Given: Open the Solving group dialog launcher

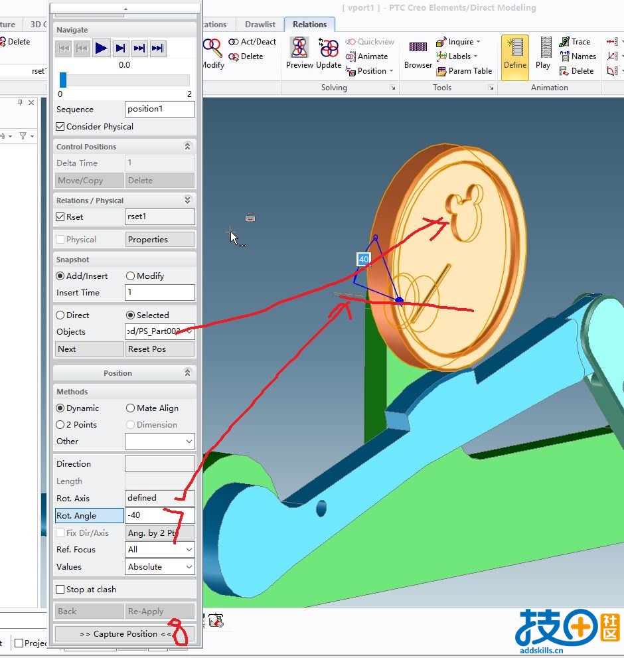Looking at the screenshot, I should pos(393,88).
